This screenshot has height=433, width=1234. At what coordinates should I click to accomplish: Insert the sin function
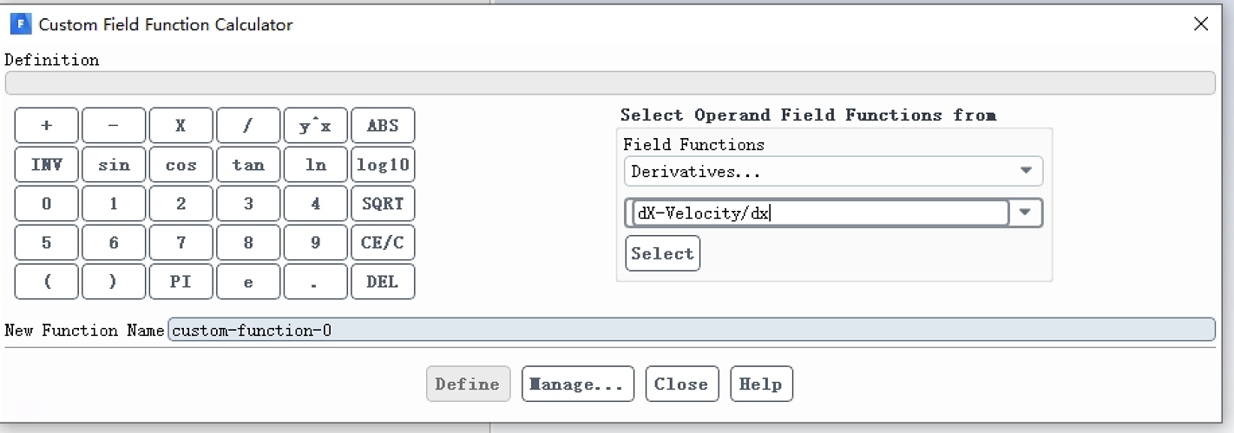pyautogui.click(x=114, y=165)
